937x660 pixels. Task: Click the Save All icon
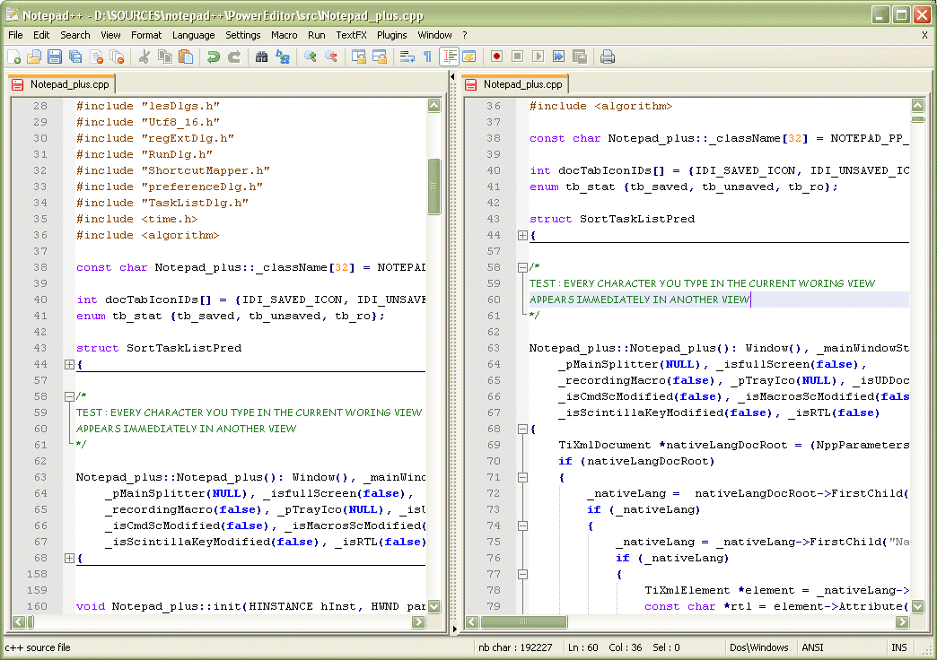(x=74, y=56)
